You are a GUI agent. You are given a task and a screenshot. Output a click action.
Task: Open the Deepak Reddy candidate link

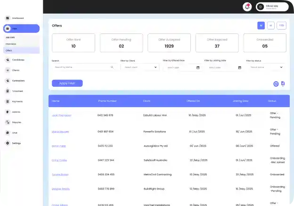[x=61, y=189]
